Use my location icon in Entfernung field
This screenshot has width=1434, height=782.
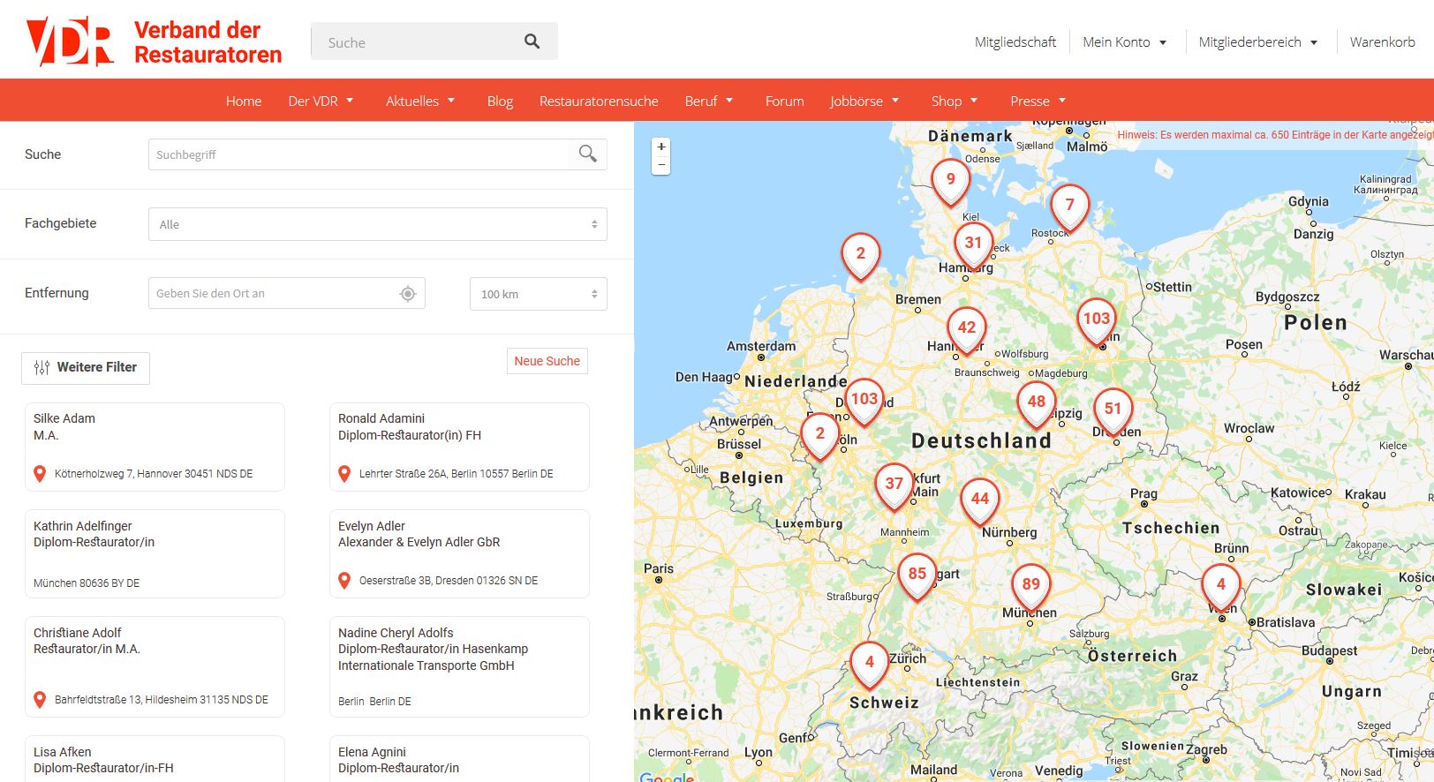click(x=407, y=294)
